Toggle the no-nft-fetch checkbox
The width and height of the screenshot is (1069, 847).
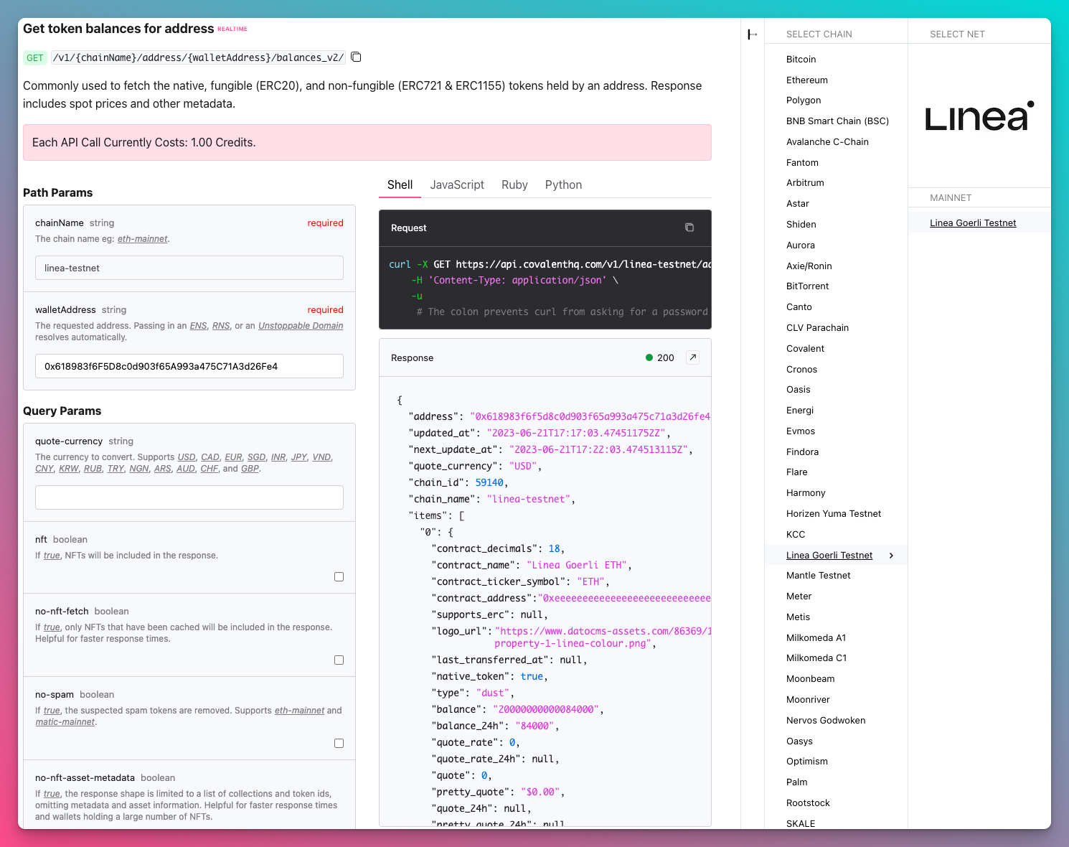[339, 660]
